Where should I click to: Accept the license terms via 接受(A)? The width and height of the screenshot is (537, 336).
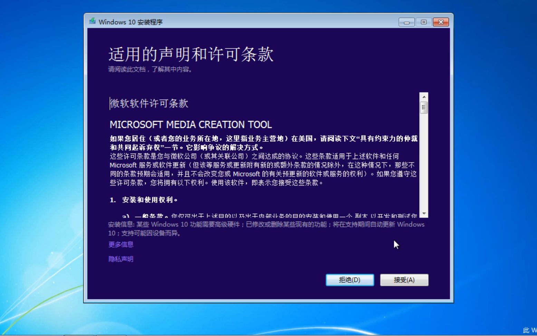pos(404,280)
